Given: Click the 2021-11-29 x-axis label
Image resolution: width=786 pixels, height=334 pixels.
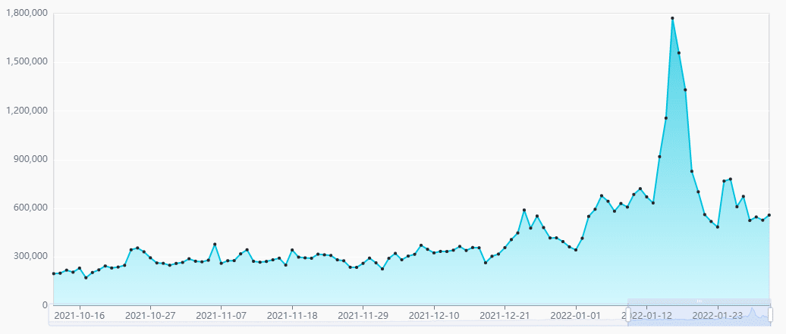Looking at the screenshot, I should pos(363,316).
